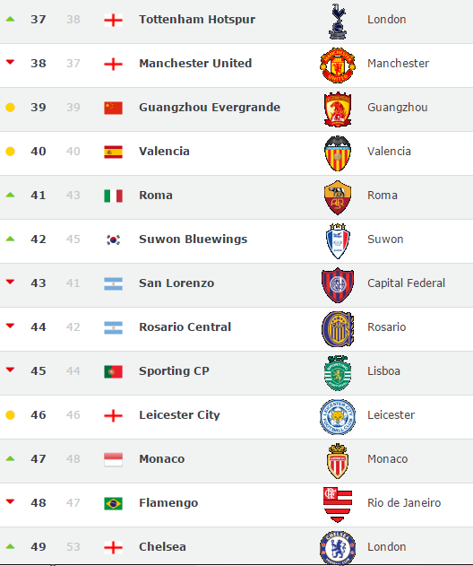This screenshot has width=473, height=566.
Task: Click the Rosario Central crest
Action: click(x=338, y=329)
